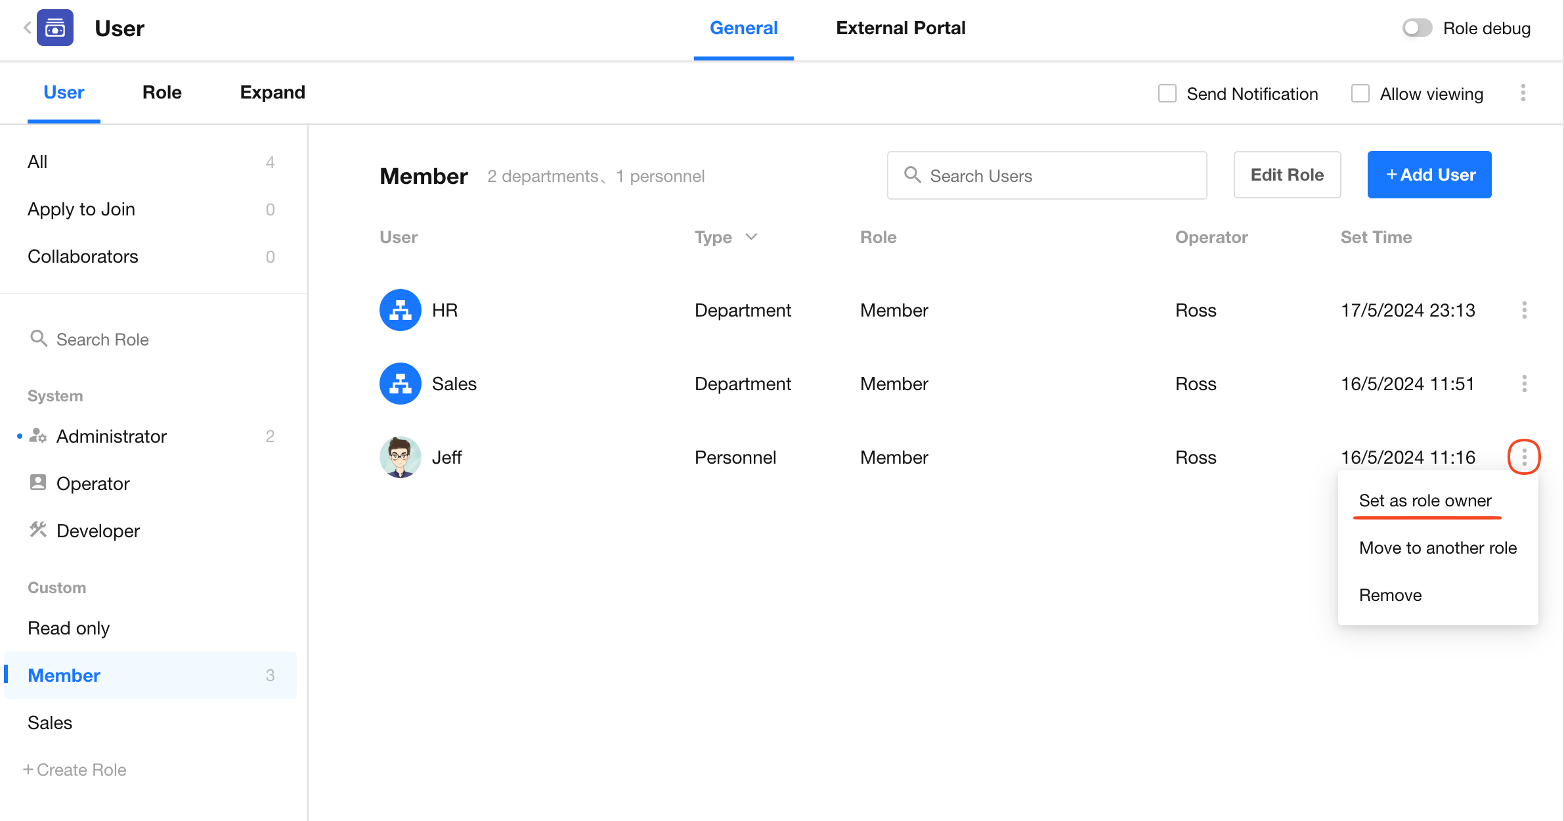Click the blue User app icon
This screenshot has height=821, width=1564.
(55, 28)
